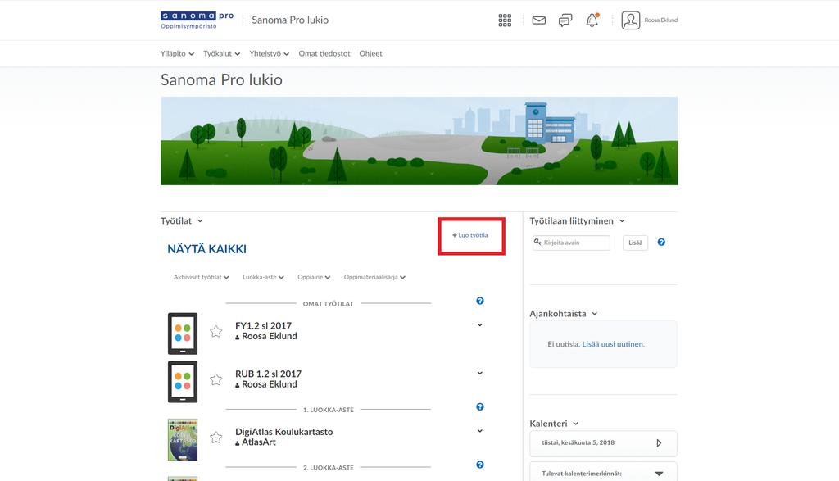Open the Aktiiviset työtilat filter dropdown

(x=202, y=277)
